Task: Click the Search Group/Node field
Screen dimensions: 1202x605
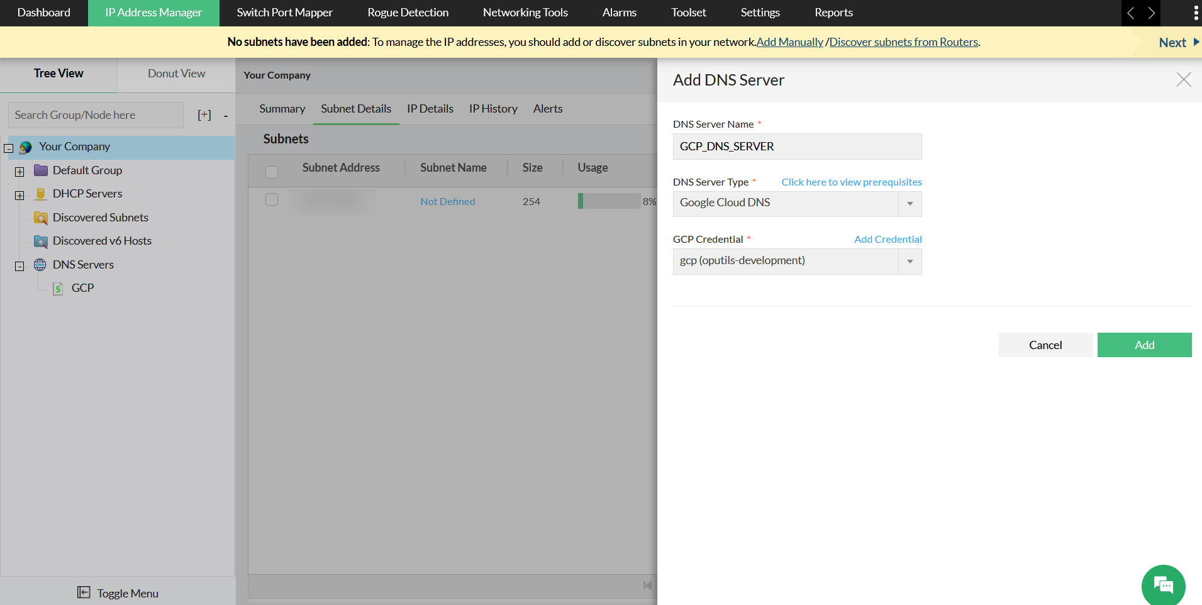Action: pos(96,115)
